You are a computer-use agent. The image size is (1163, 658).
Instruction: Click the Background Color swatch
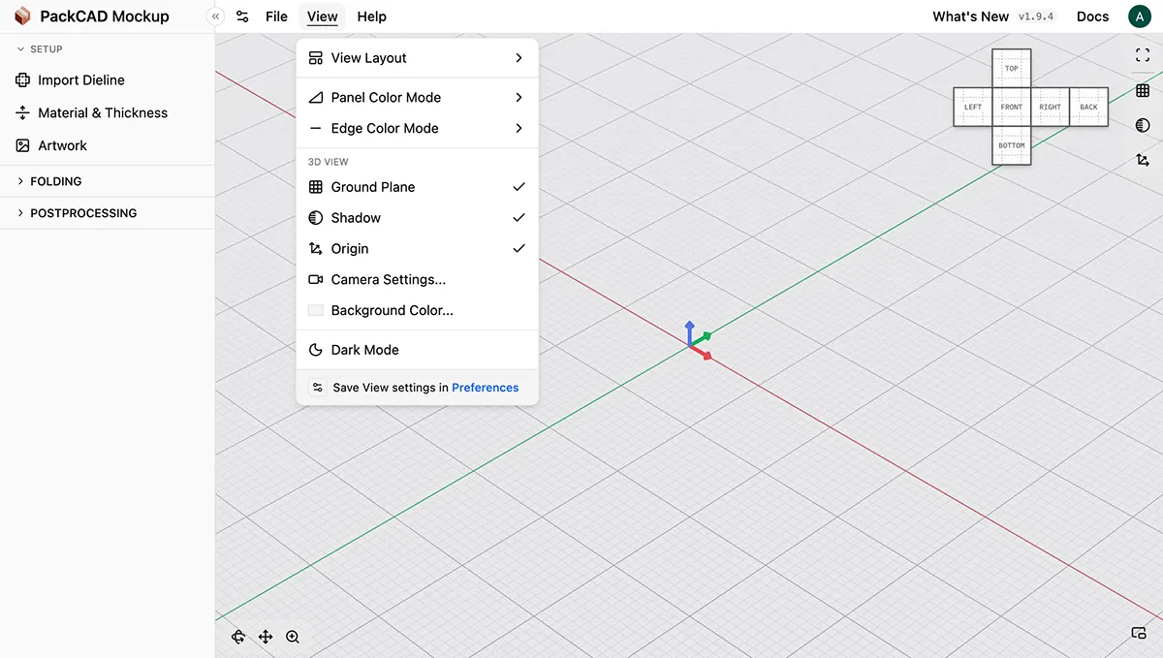pos(315,311)
